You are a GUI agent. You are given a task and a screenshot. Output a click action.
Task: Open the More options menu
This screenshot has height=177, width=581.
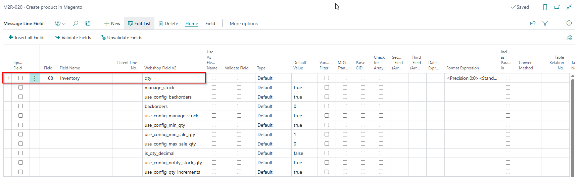(244, 23)
